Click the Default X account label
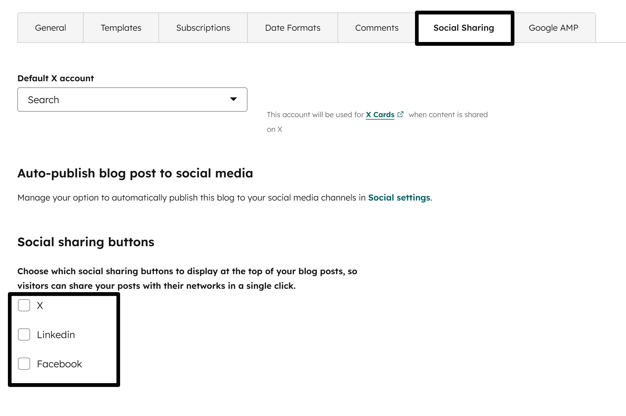Screen dimensions: 626x416 [x=55, y=78]
